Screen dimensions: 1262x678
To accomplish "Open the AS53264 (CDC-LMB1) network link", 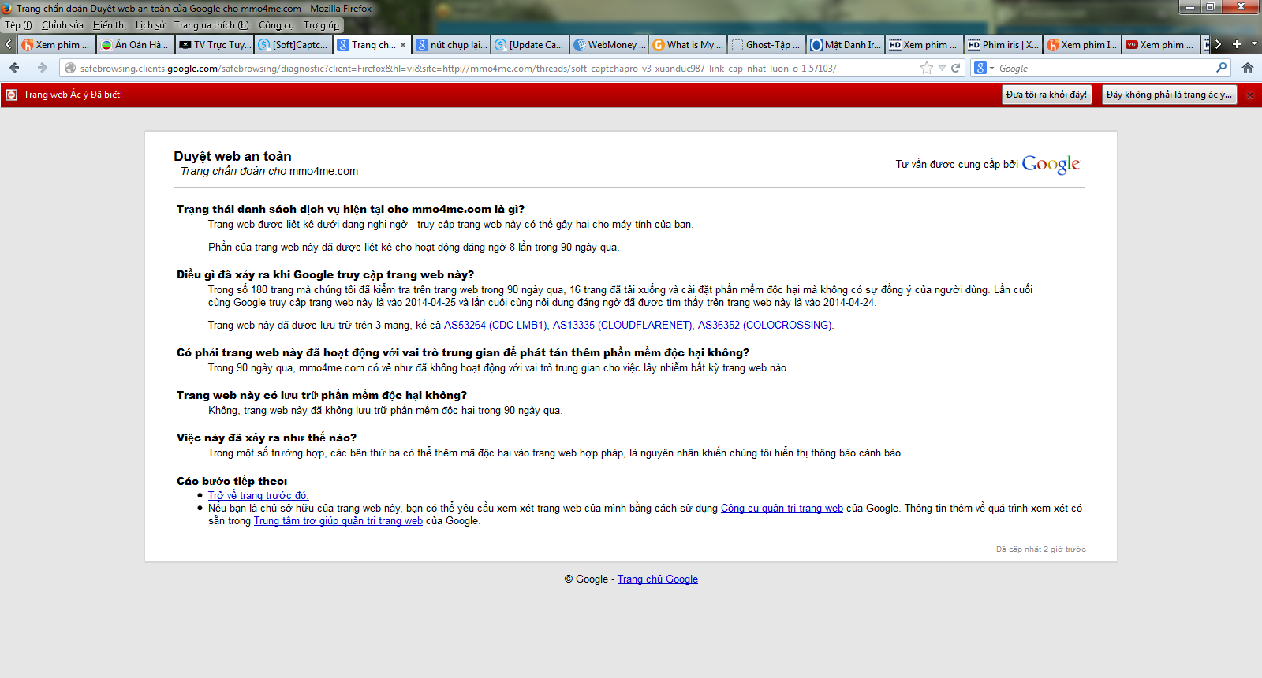I will pos(495,325).
